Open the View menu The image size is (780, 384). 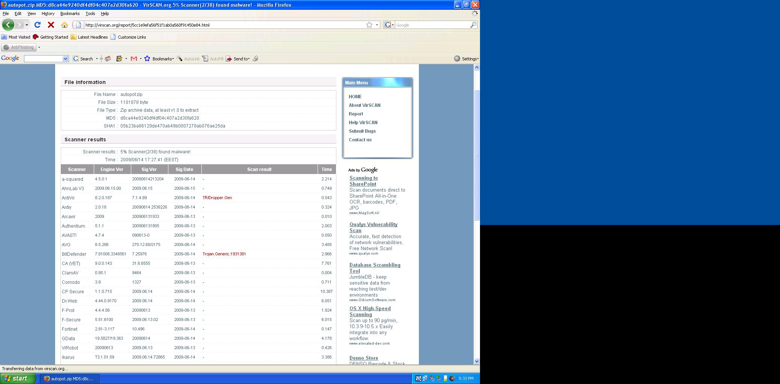31,13
